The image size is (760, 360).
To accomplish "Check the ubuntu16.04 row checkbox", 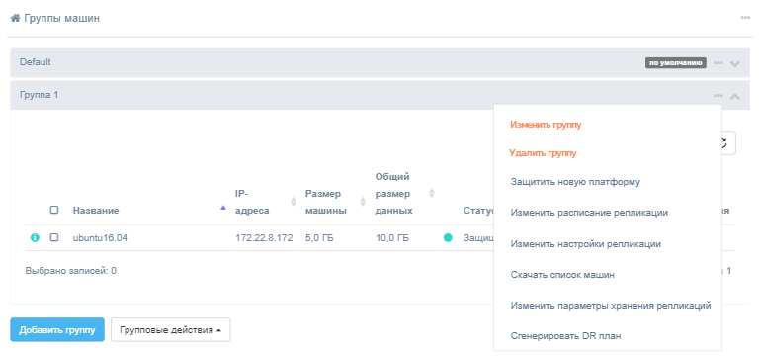I will pos(54,237).
